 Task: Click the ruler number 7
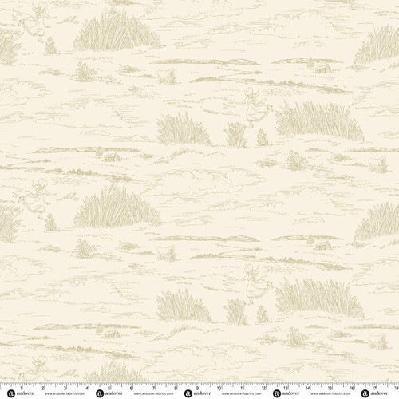coord(153,388)
